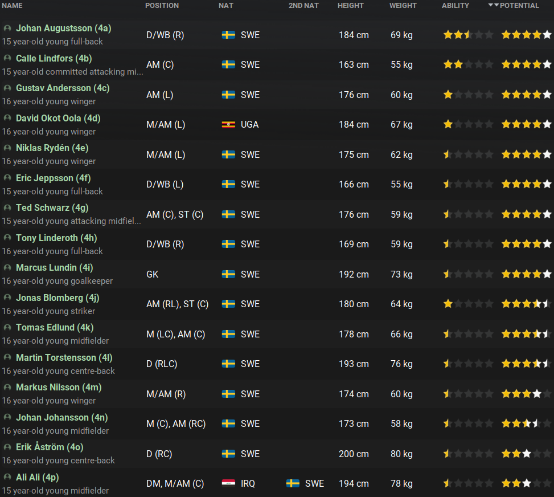The width and height of the screenshot is (554, 497).
Task: Open Calle Lindfors (4b) player profile
Action: (54, 58)
